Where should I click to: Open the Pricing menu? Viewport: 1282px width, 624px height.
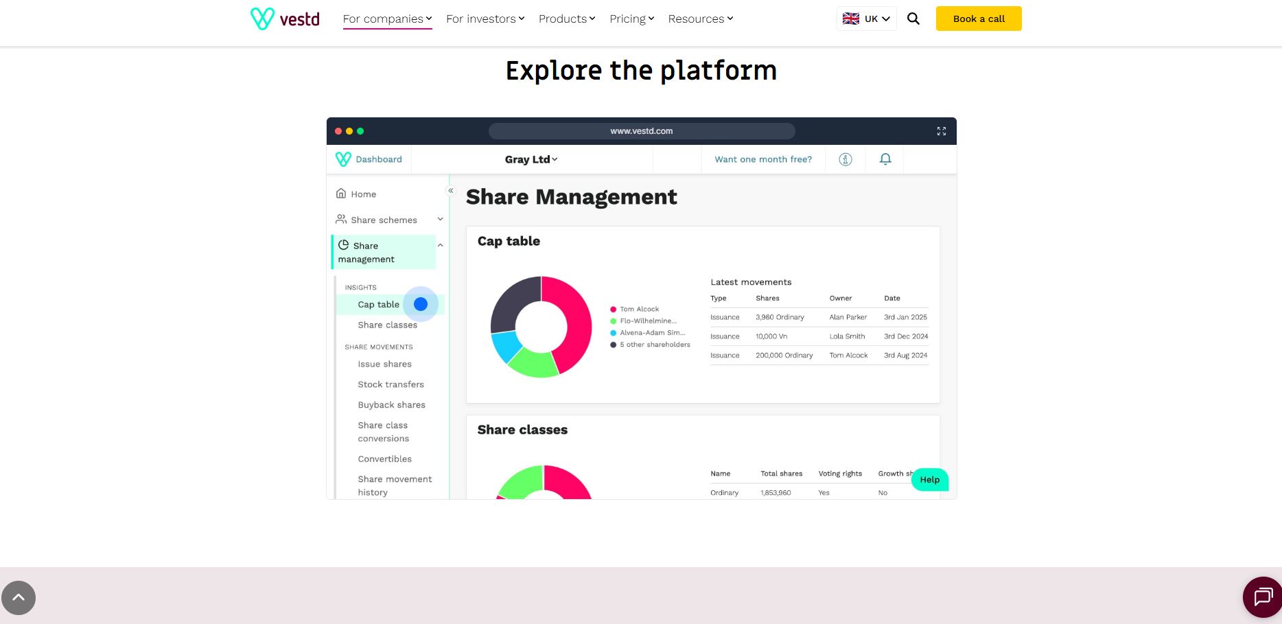(x=632, y=19)
